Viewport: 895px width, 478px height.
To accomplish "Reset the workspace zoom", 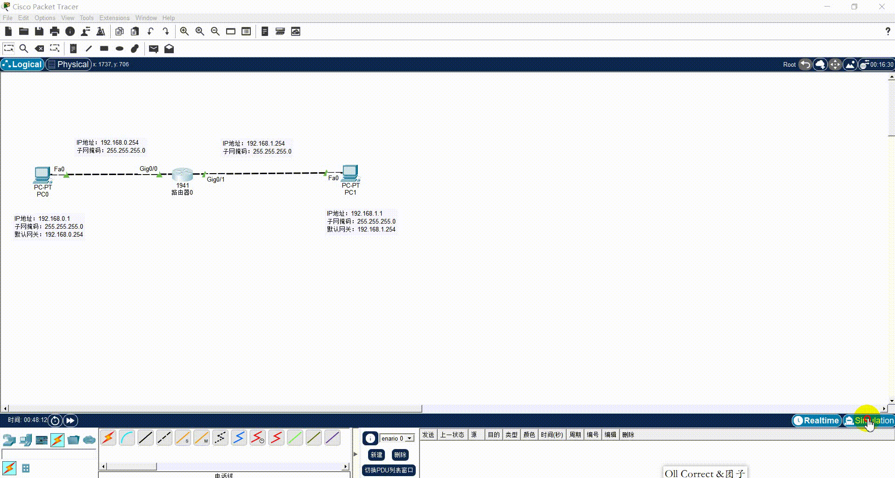I will pos(200,31).
